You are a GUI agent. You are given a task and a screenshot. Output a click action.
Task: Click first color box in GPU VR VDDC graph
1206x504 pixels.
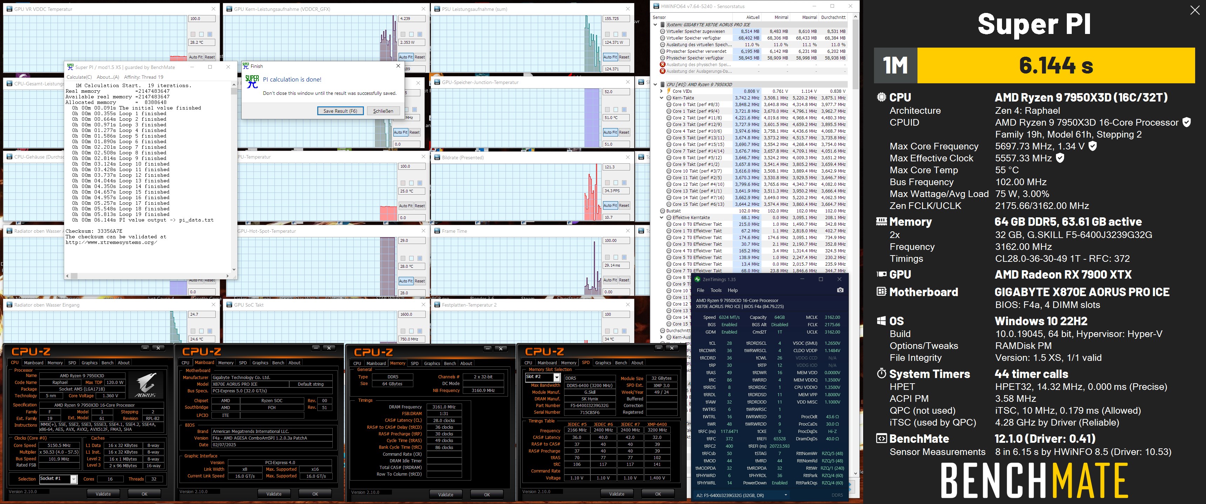pos(192,34)
